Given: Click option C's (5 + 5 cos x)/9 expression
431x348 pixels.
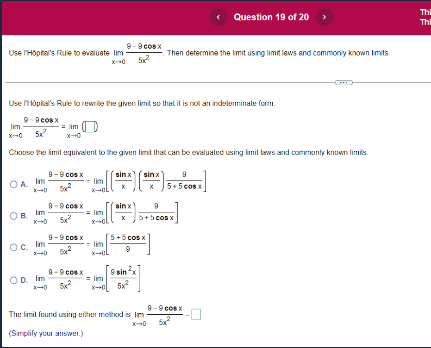Looking at the screenshot, I should [x=128, y=243].
